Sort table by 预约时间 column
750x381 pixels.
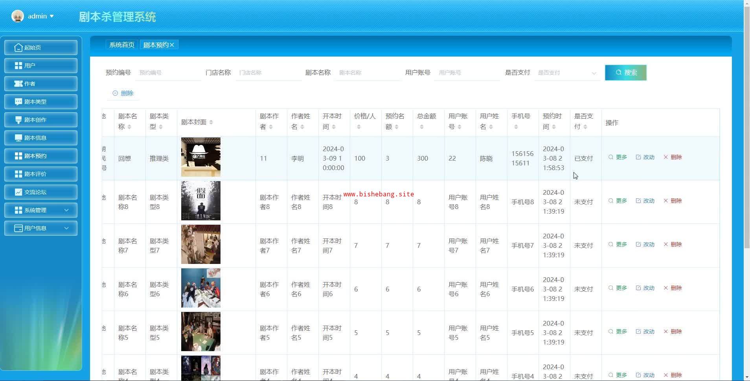pos(554,127)
